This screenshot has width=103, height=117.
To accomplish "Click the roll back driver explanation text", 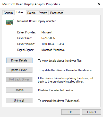I will pos(66,80).
